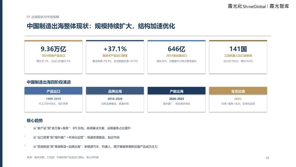This screenshot has height=167, width=296.
Task: Click the 2025- period label
Action: coord(238,99)
